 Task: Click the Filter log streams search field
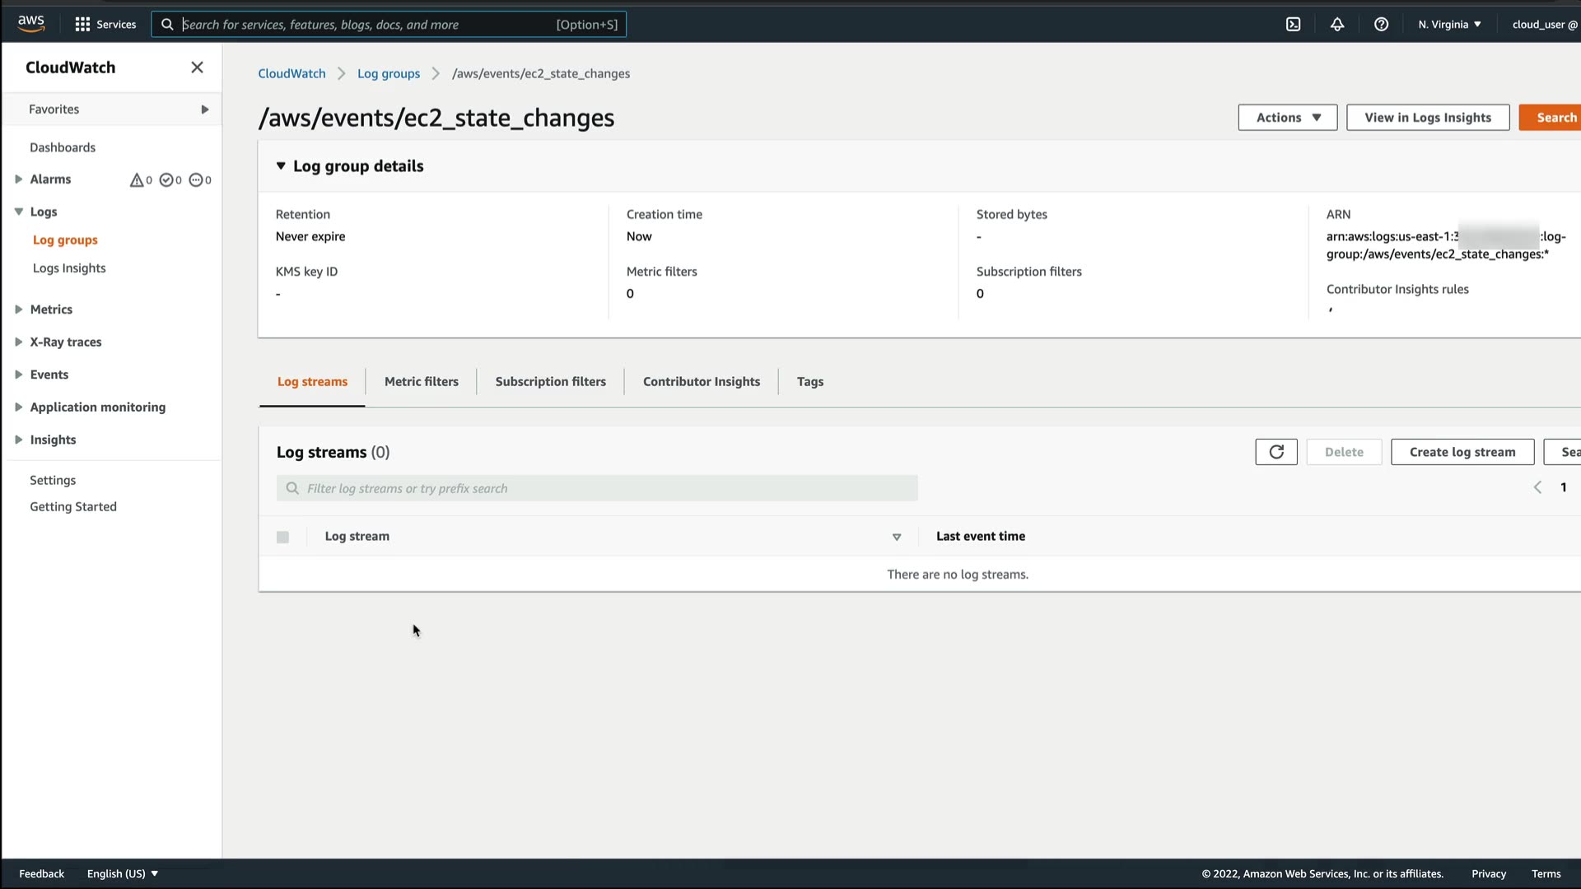click(x=597, y=488)
